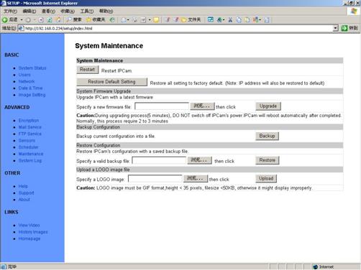Click the Paste clipboard toolbar icon
The image size is (361, 270).
[x=247, y=20]
